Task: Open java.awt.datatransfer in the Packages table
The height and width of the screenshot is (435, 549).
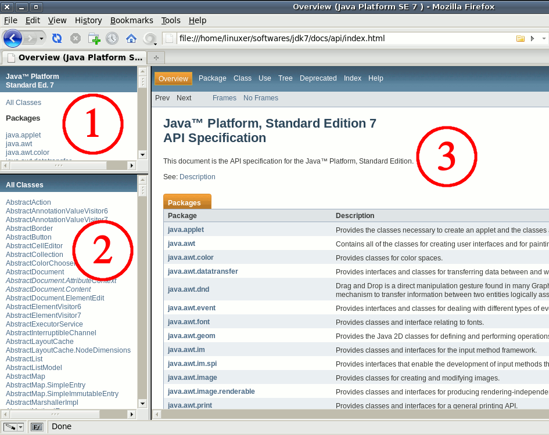Action: [x=203, y=271]
